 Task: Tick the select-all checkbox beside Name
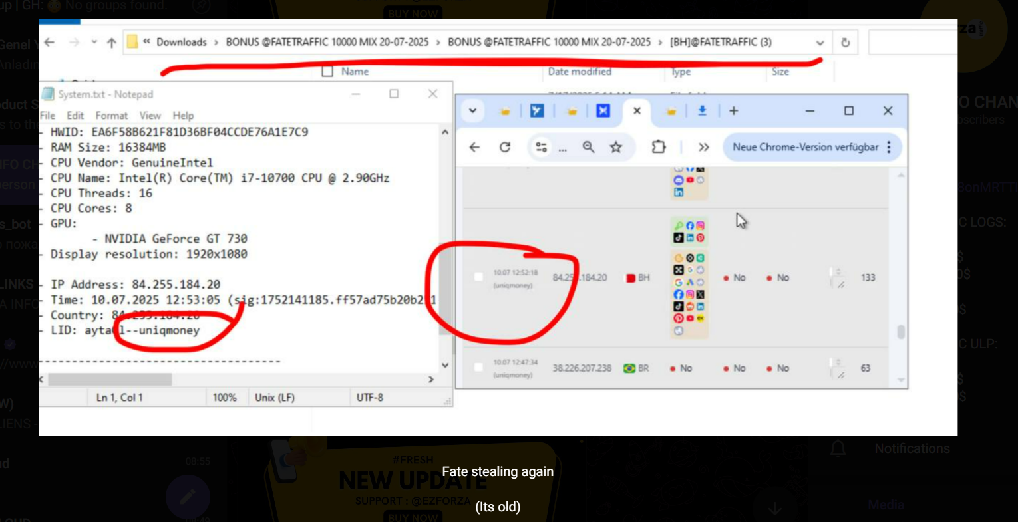(327, 71)
